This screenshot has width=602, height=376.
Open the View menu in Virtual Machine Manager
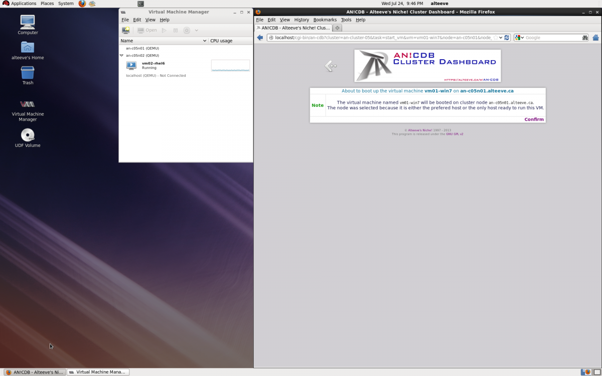150,20
